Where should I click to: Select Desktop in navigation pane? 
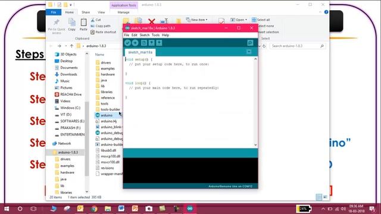point(64,61)
